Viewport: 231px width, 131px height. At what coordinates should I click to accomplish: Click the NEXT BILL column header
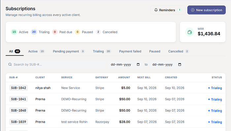144,77
